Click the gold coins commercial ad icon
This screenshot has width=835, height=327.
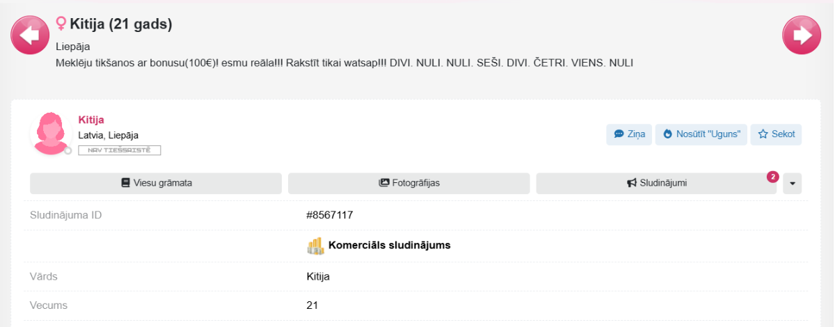click(x=316, y=246)
